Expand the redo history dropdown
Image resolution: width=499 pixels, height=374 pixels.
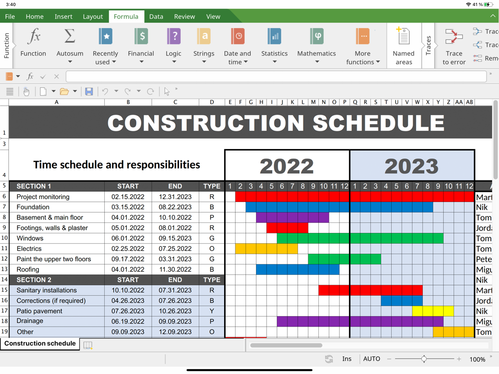[x=139, y=91]
